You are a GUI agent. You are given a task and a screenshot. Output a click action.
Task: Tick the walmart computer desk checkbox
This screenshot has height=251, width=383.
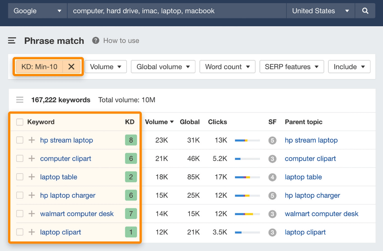coord(20,214)
